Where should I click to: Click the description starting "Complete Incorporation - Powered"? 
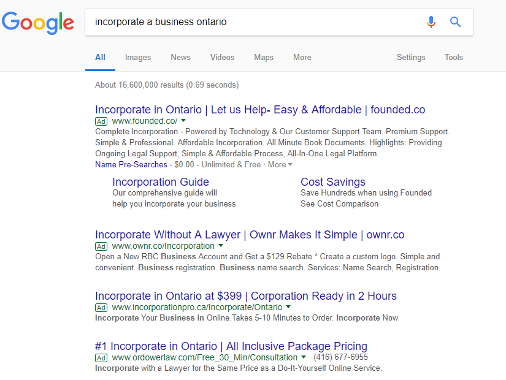click(x=272, y=143)
